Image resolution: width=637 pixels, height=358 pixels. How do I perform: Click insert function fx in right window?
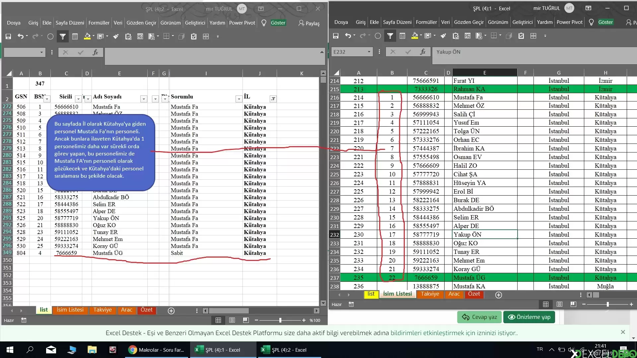(423, 52)
